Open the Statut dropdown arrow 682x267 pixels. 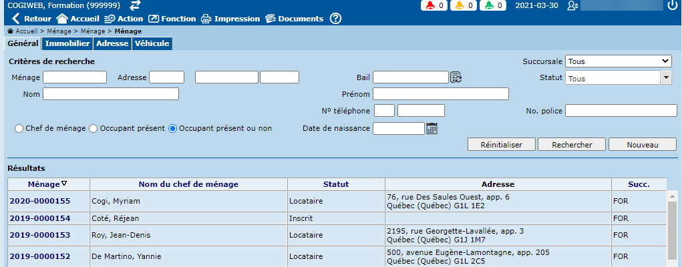[x=665, y=78]
